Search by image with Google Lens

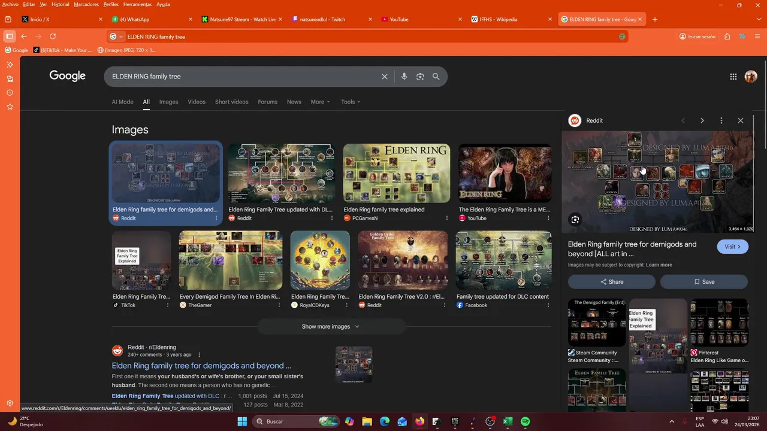pos(420,77)
